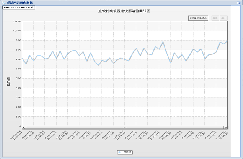This screenshot has width=243, height=159.
Task: Click the 1,000 y-axis value label
Action: click(17, 31)
